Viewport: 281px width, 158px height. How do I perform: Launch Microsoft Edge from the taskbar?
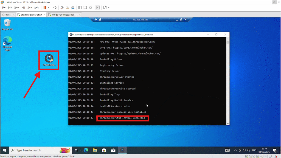pyautogui.click(x=86, y=150)
